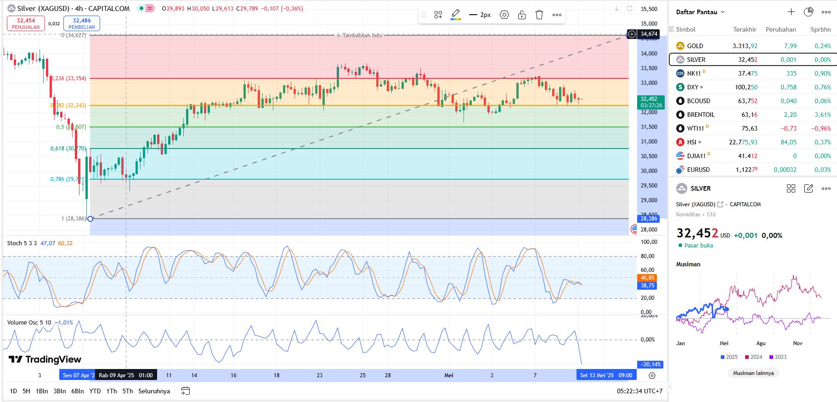Open more options in drawing toolbar
Viewport: 837px width, 402px height.
point(557,15)
